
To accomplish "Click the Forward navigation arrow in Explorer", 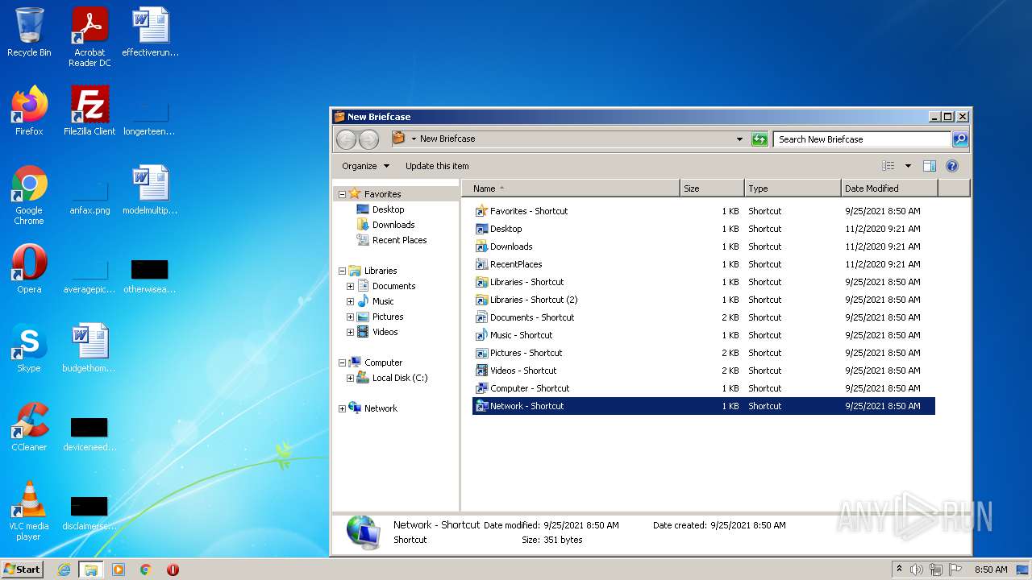I will click(x=368, y=139).
